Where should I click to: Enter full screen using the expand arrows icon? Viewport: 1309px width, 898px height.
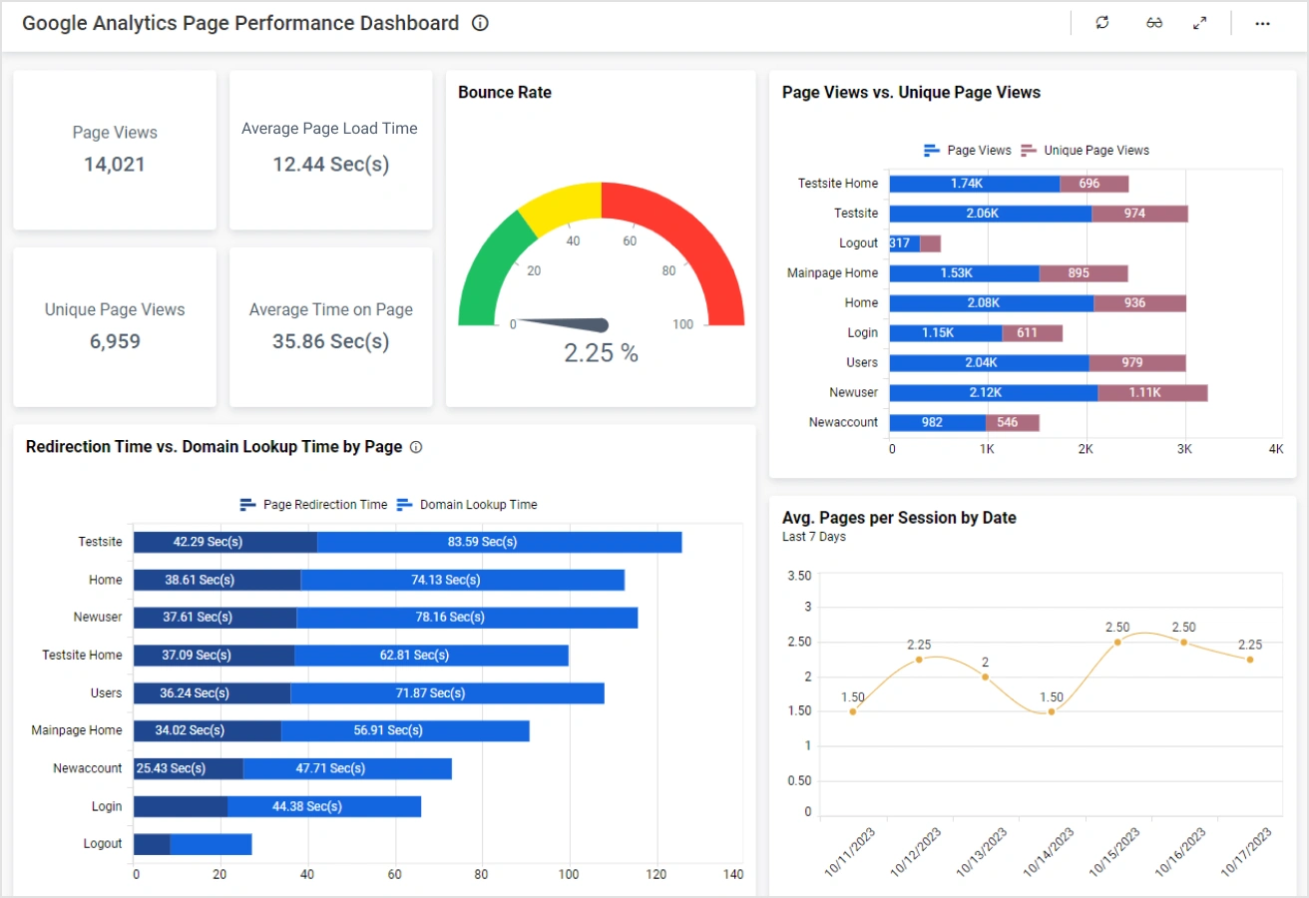tap(1200, 22)
